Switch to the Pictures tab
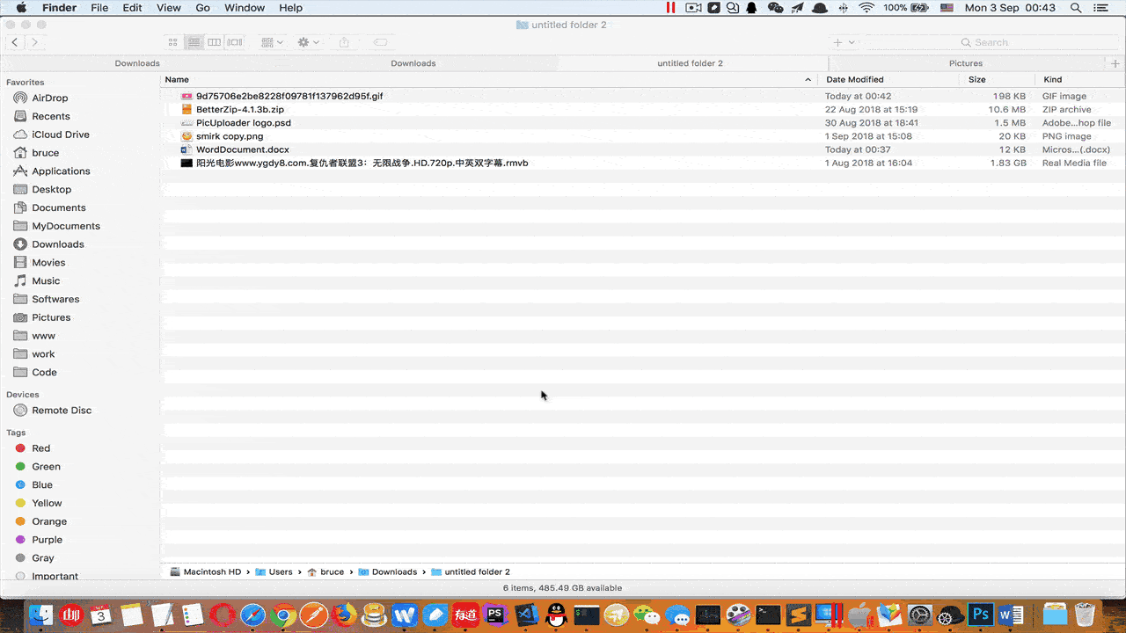The height and width of the screenshot is (633, 1126). click(966, 63)
